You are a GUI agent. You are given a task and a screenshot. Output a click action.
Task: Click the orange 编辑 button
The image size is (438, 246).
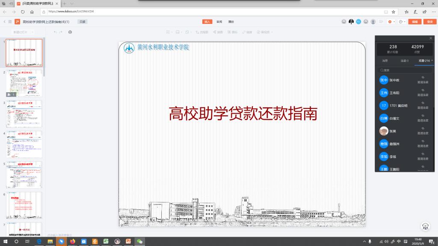414,22
